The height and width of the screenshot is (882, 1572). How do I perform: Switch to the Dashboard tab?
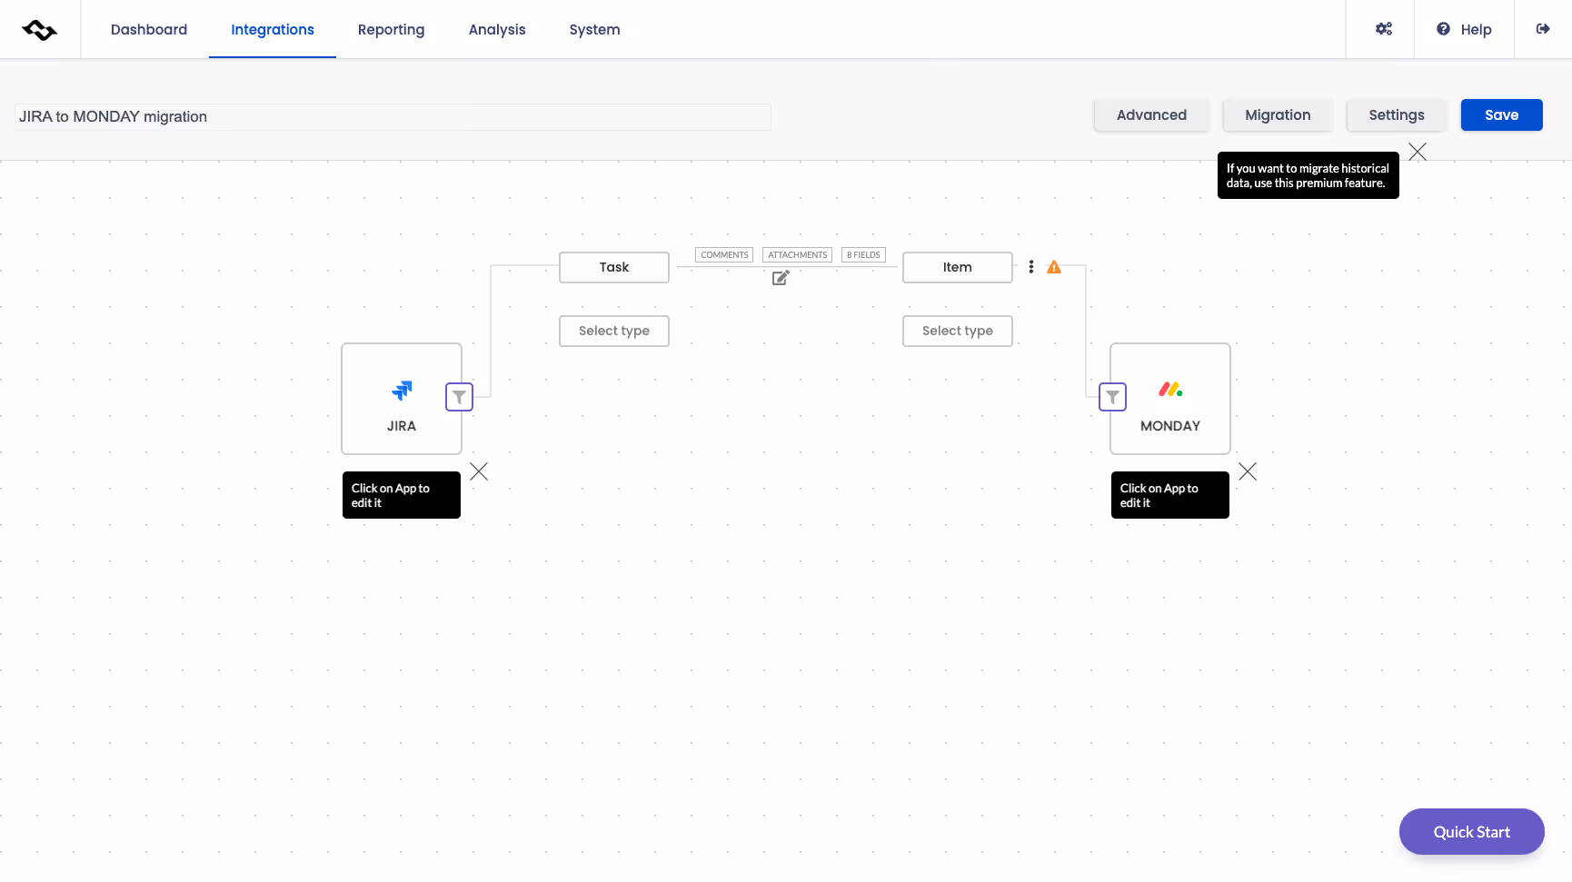tap(148, 29)
